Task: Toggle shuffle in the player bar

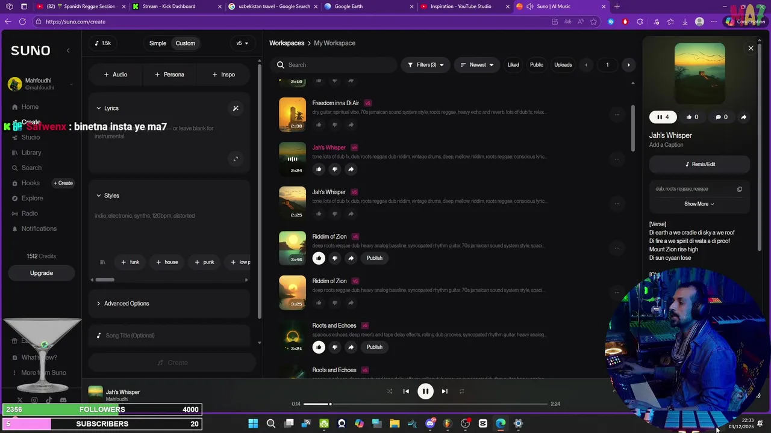Action: click(x=389, y=392)
